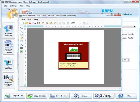Image resolution: width=140 pixels, height=102 pixels.
Task: Open Print Settings in the left sidebar
Action: 8,63
